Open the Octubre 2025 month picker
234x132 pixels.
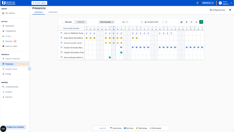pyautogui.click(x=154, y=22)
